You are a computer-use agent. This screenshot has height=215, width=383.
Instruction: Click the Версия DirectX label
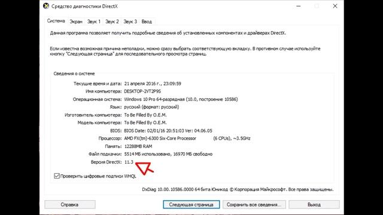click(x=106, y=162)
